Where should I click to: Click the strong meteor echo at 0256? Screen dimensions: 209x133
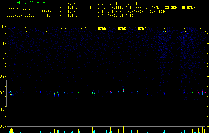(124, 91)
